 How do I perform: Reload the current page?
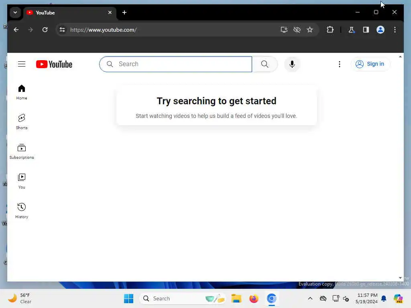(x=45, y=30)
